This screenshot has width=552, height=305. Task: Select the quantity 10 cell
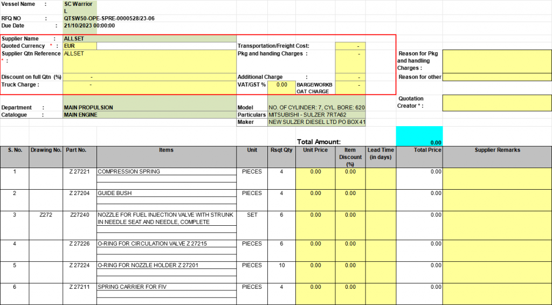pos(281,273)
